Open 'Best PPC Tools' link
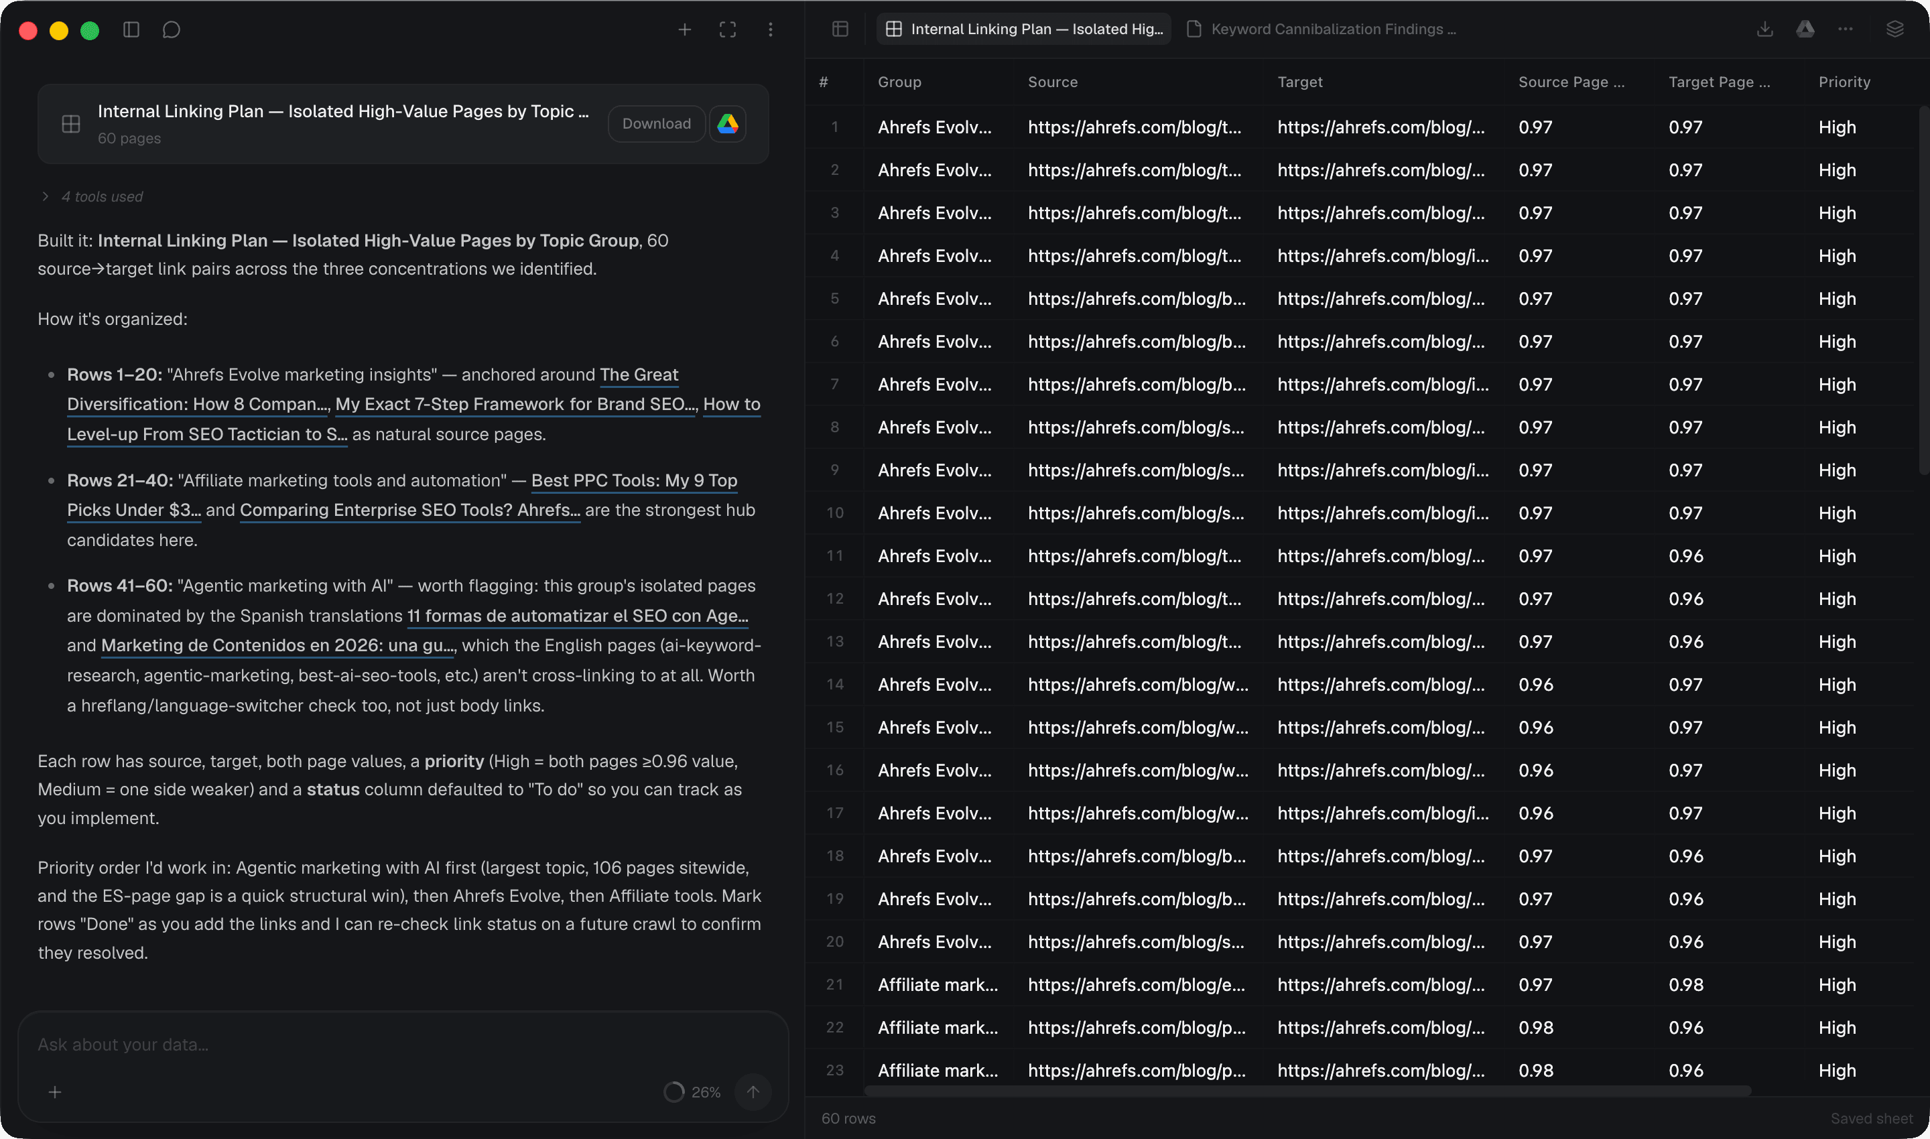Viewport: 1930px width, 1139px height. (x=634, y=480)
